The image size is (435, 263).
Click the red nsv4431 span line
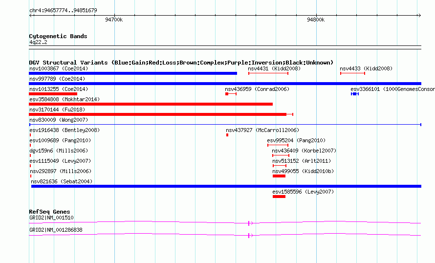pos(268,73)
